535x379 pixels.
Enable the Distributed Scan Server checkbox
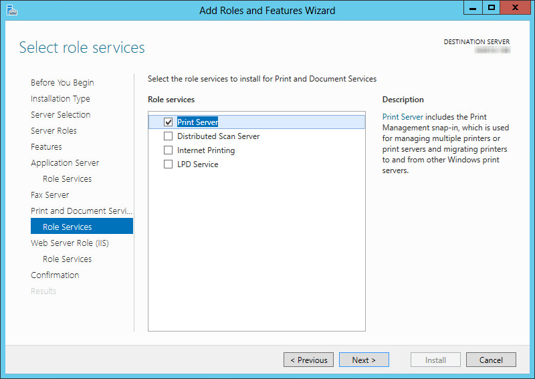click(169, 136)
